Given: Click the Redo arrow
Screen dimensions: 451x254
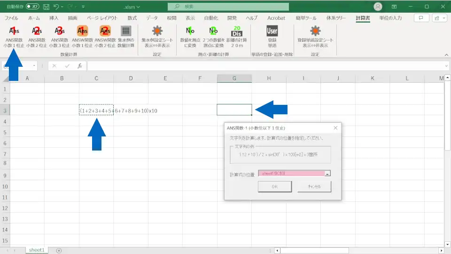Looking at the screenshot, I should point(70,7).
